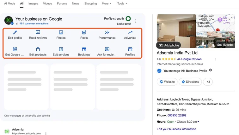239x135 pixels.
Task: Click info icon beside manage Business Profile
Action: click(210, 70)
